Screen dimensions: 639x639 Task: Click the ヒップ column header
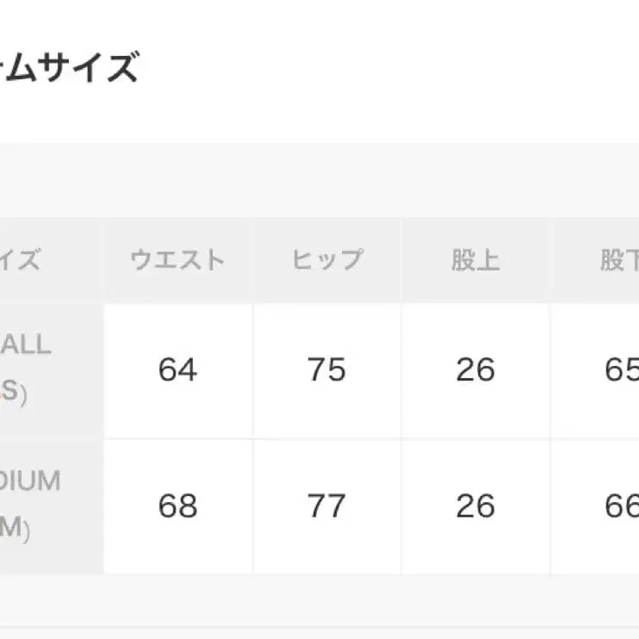[326, 260]
